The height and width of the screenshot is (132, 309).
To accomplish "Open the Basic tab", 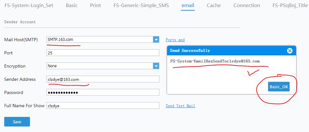I will (72, 5).
